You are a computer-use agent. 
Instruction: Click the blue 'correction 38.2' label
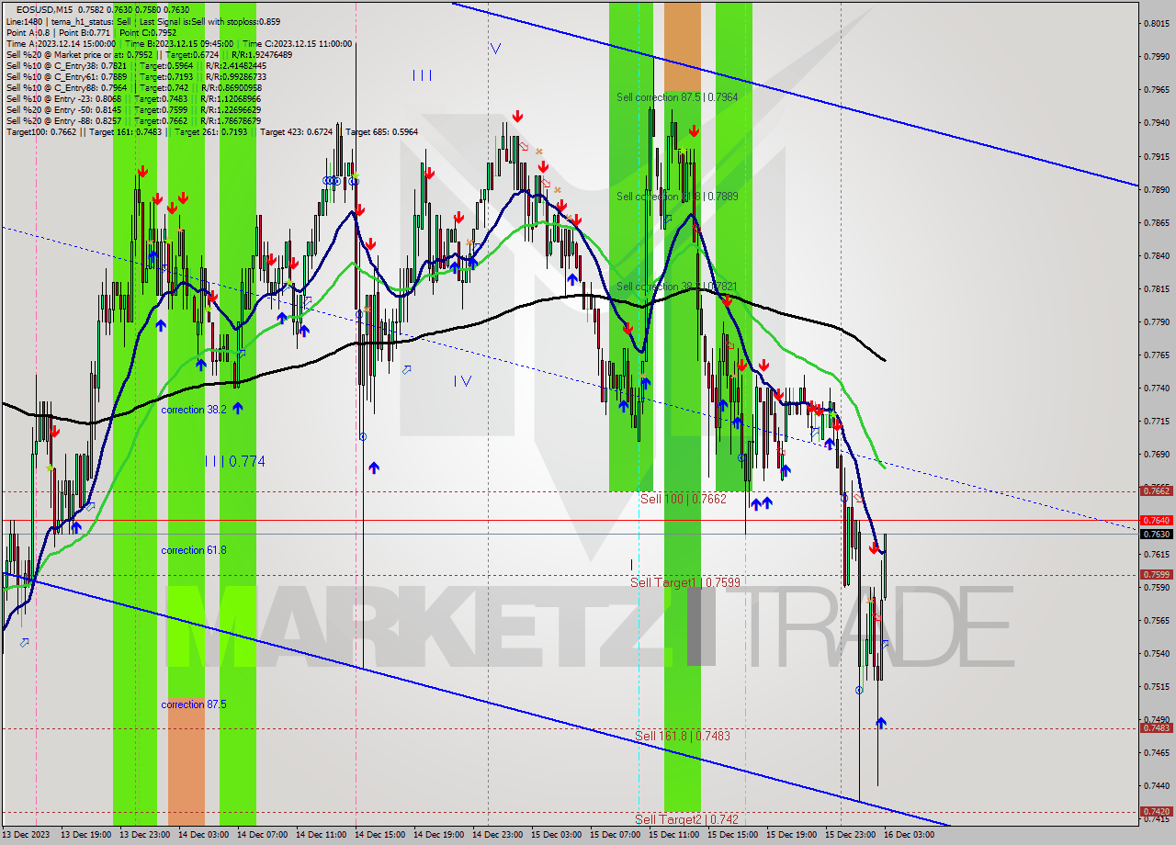pos(194,410)
